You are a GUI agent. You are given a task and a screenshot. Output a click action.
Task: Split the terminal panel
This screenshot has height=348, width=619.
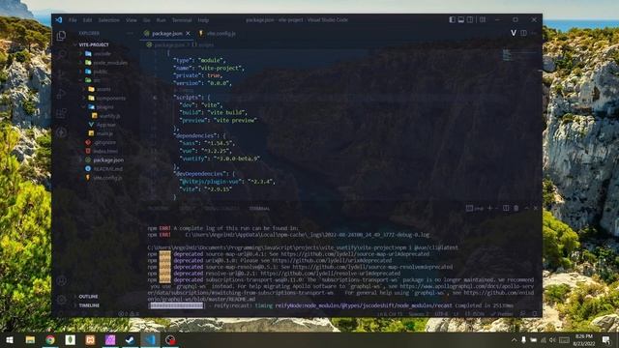[506, 208]
